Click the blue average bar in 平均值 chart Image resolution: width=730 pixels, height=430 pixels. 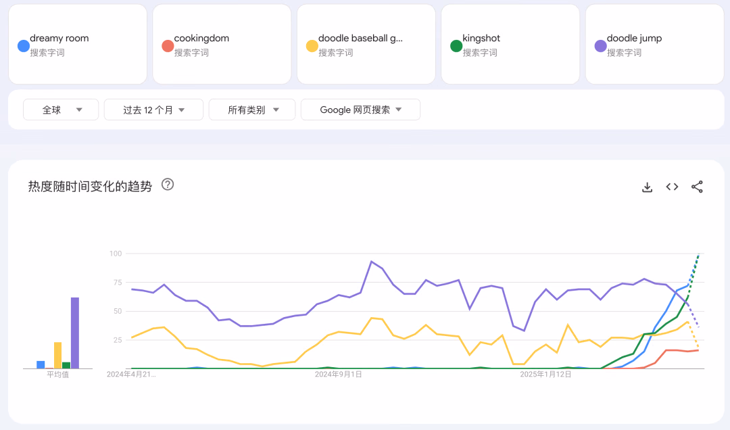(41, 365)
